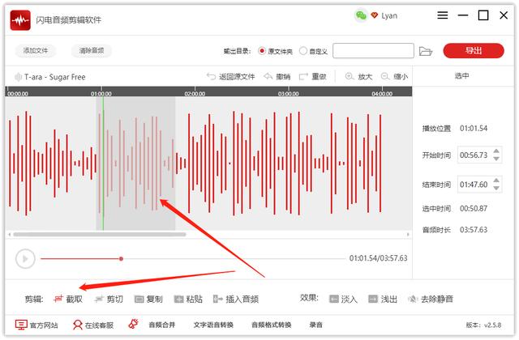Click the 02:00.00 timeline ruler mark

tap(195, 94)
